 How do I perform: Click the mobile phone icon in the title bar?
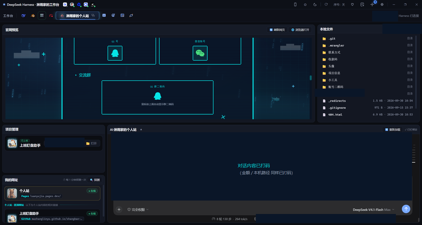pyautogui.click(x=295, y=5)
